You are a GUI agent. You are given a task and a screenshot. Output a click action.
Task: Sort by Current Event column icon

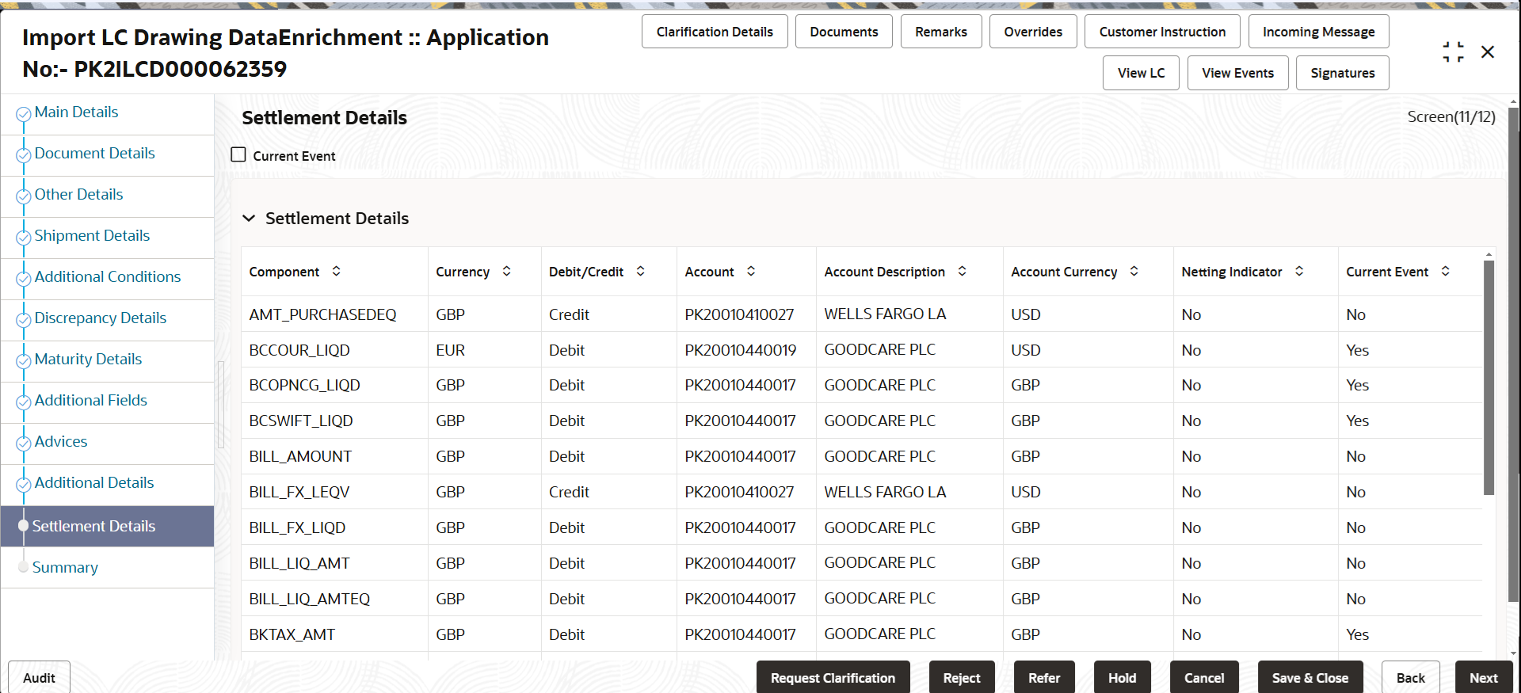point(1445,271)
